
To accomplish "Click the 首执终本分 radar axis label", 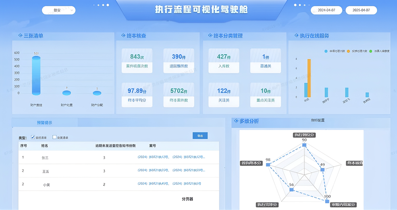I will click(251, 163).
